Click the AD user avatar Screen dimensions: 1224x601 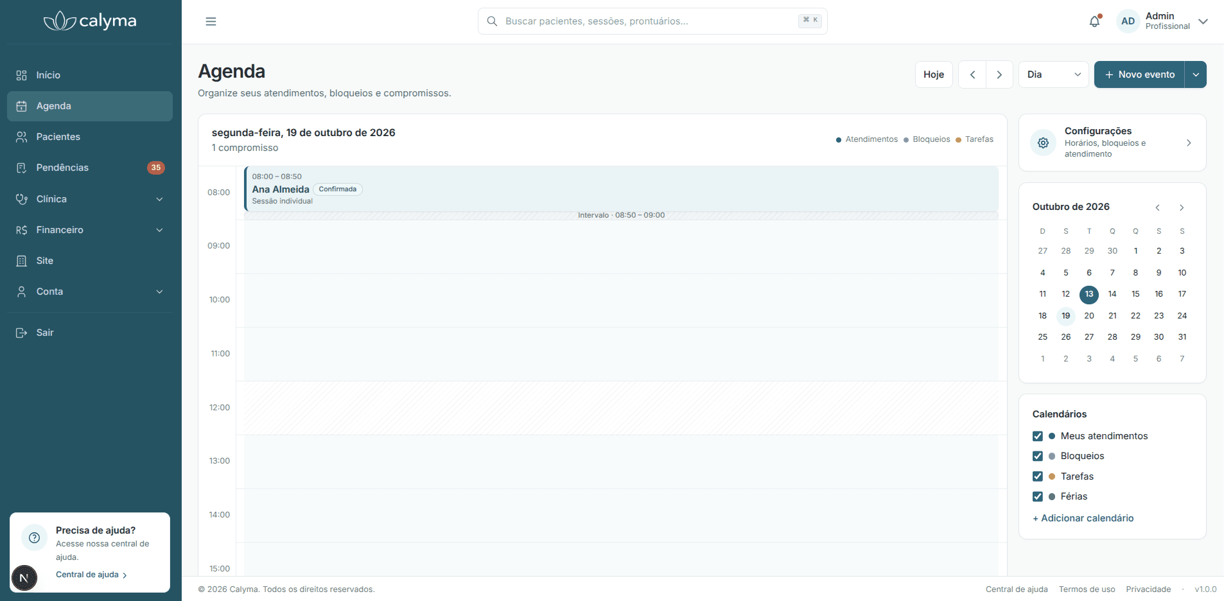tap(1128, 21)
